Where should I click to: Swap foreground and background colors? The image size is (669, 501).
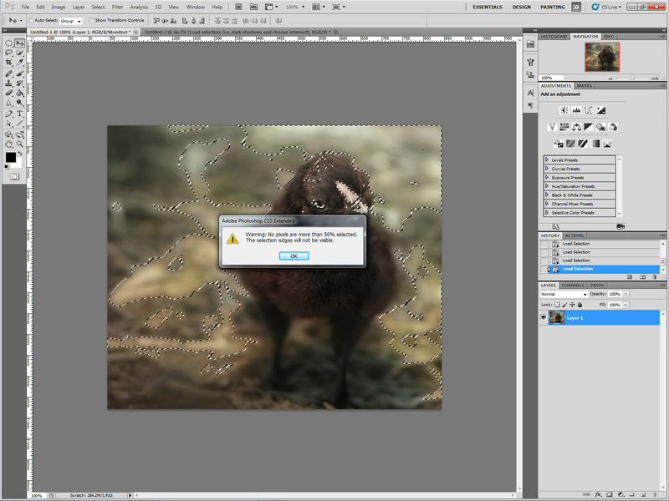(20, 154)
